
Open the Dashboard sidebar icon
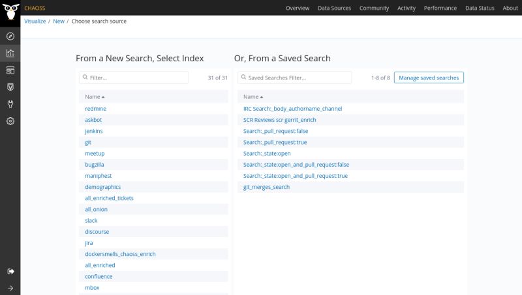pyautogui.click(x=10, y=70)
